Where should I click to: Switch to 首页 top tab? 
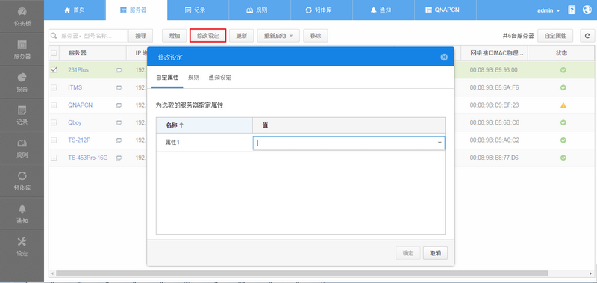(x=75, y=10)
